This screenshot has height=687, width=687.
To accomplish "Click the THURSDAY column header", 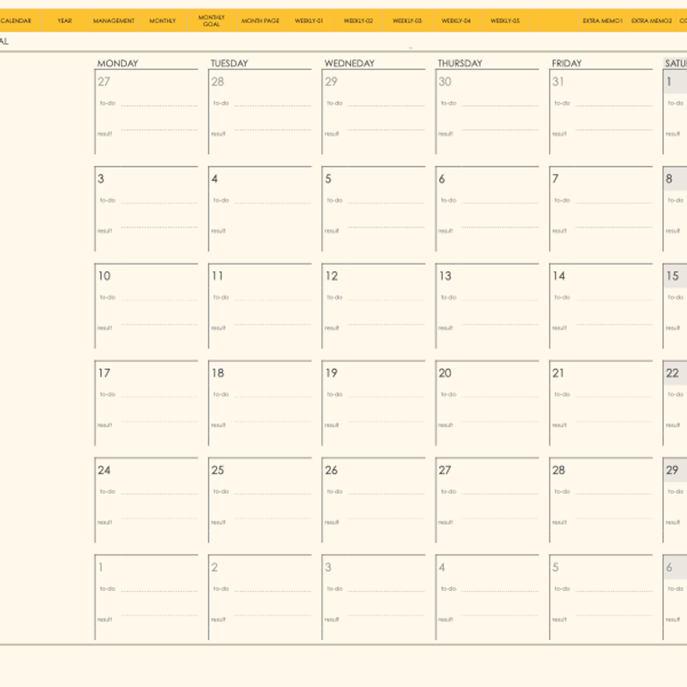I will (x=460, y=63).
